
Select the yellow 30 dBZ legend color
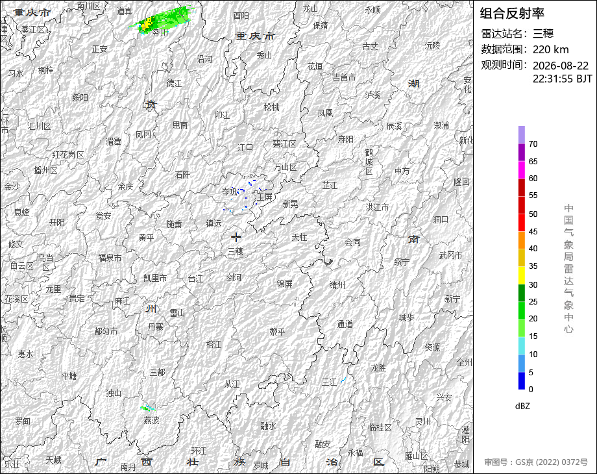(x=522, y=275)
